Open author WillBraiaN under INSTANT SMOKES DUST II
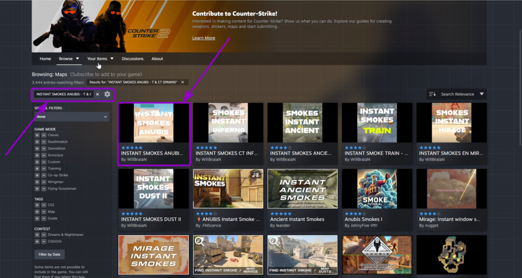The width and height of the screenshot is (522, 278). point(134,226)
